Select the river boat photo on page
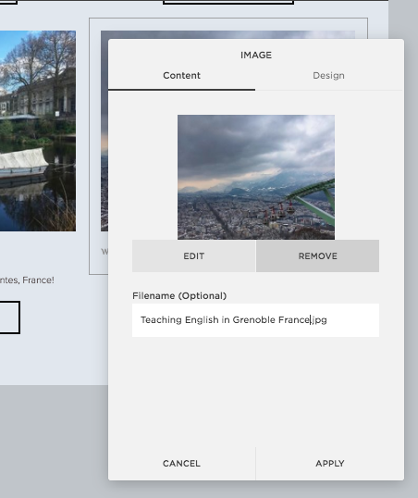 pyautogui.click(x=38, y=131)
